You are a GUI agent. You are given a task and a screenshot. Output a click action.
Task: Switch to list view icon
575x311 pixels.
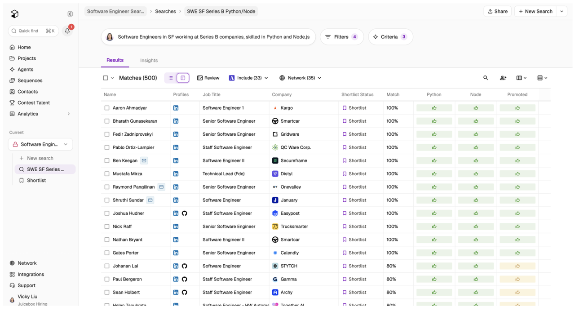pos(171,78)
